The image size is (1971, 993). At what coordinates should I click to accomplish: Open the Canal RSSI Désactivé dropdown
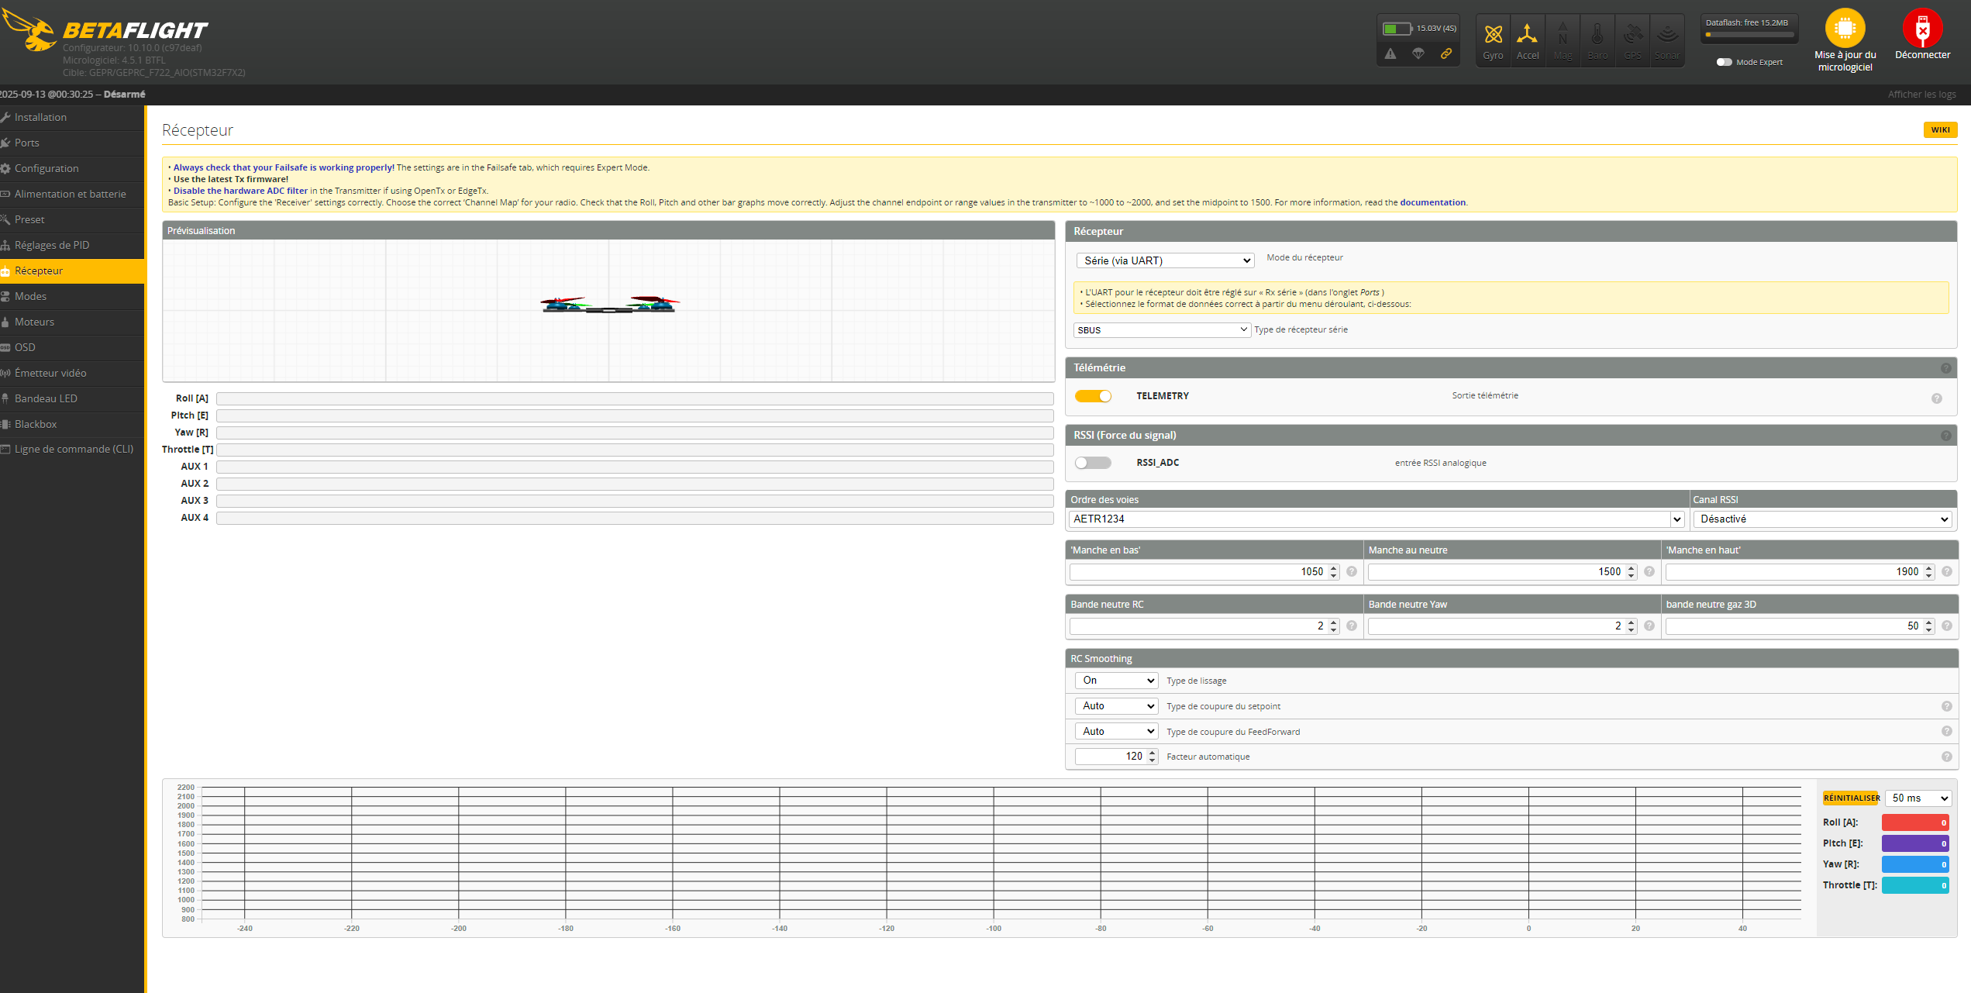click(x=1824, y=519)
